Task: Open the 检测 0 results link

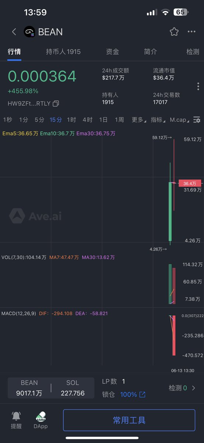Action: coord(182,388)
